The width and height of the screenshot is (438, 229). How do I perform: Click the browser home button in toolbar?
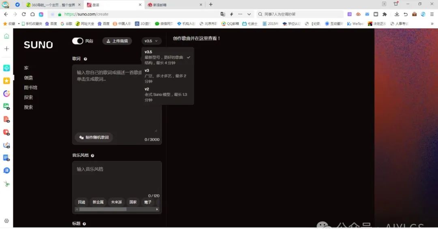pyautogui.click(x=33, y=14)
